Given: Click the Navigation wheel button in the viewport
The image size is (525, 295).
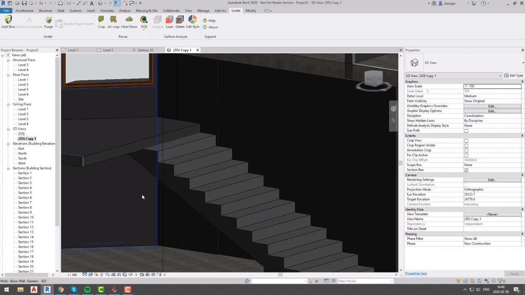Looking at the screenshot, I should [393, 109].
